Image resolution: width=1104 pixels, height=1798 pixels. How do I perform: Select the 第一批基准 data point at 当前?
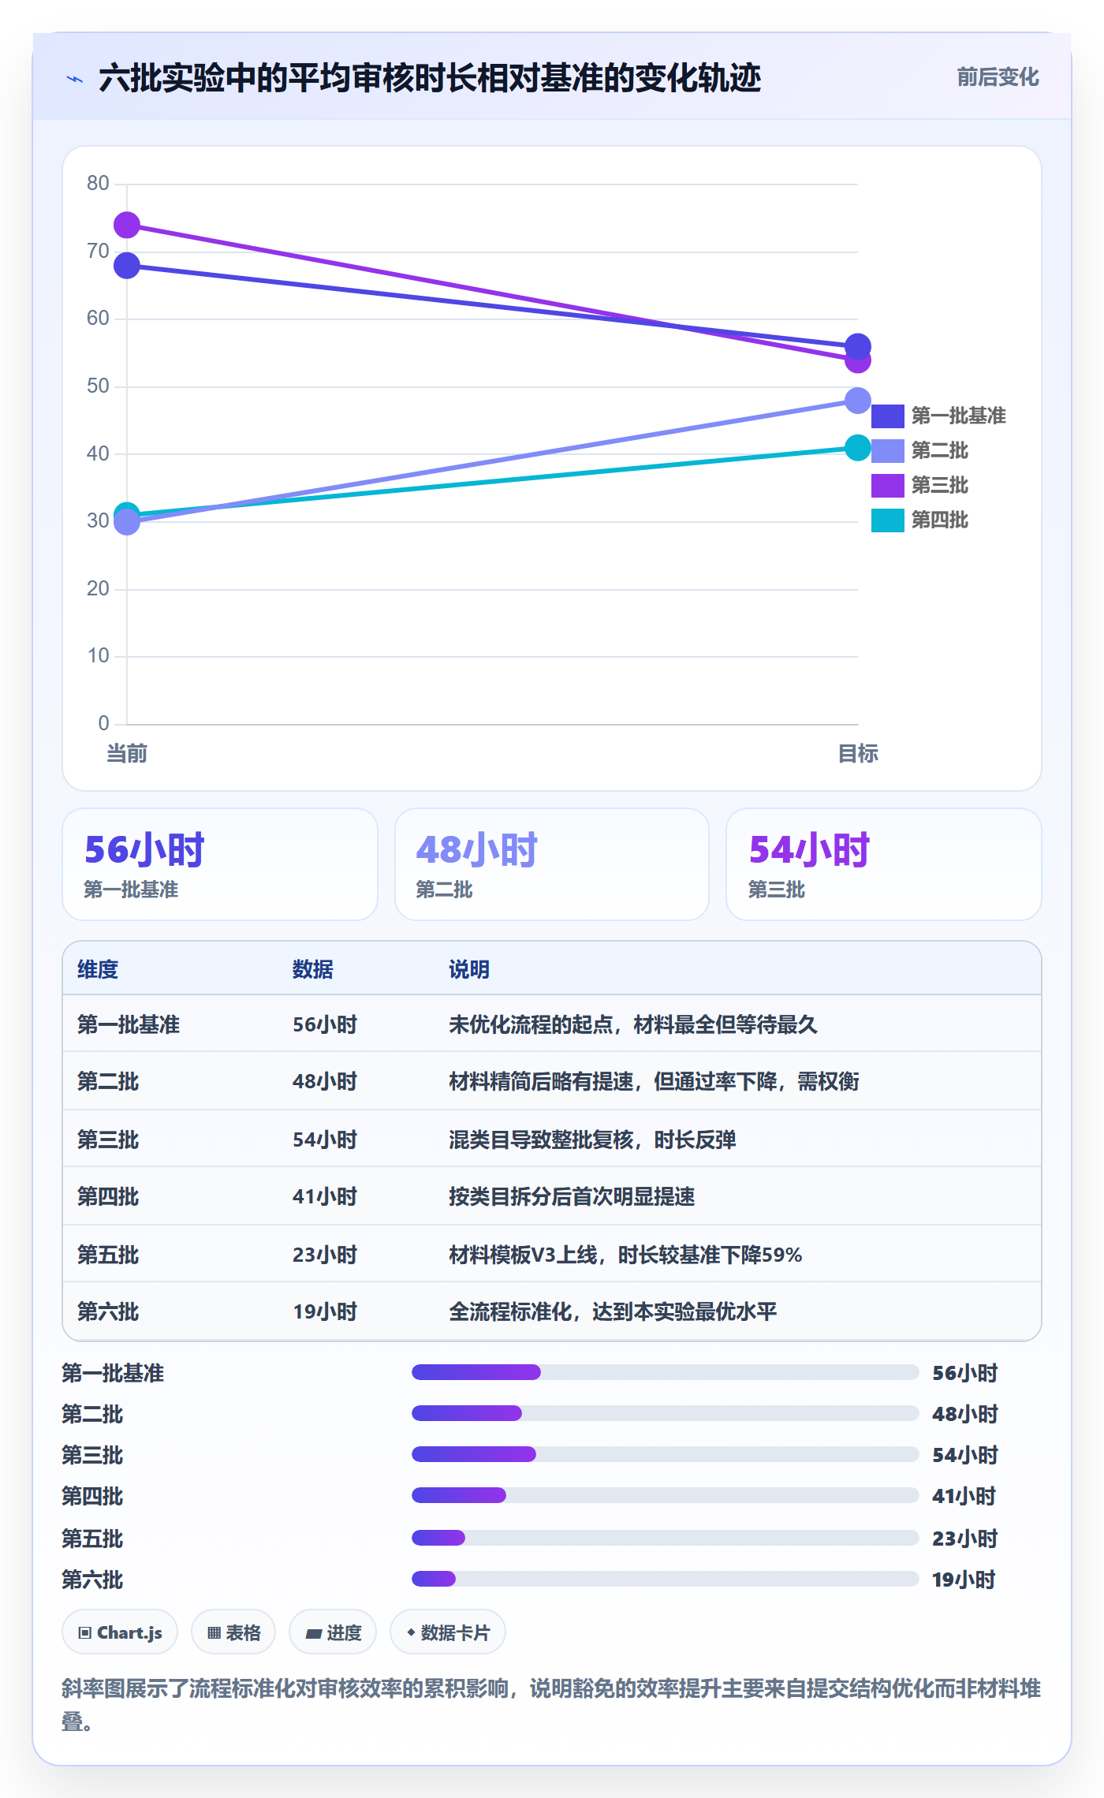tap(127, 266)
